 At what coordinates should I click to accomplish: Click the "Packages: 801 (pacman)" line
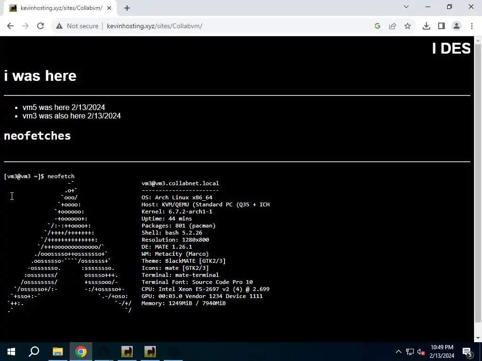pos(178,226)
